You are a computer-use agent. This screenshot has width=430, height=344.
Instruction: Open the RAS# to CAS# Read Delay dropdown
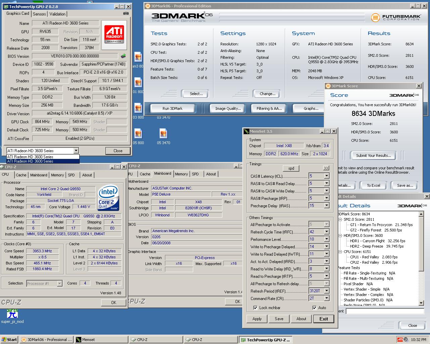327,183
